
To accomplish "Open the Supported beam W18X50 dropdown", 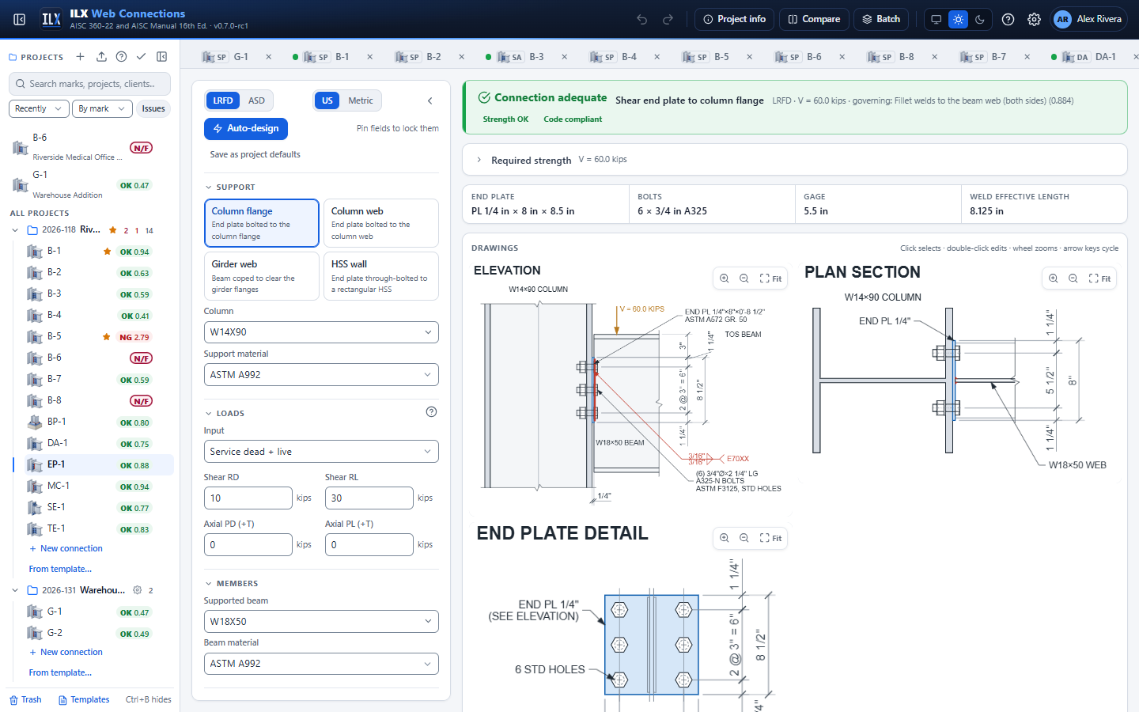I will [x=321, y=622].
